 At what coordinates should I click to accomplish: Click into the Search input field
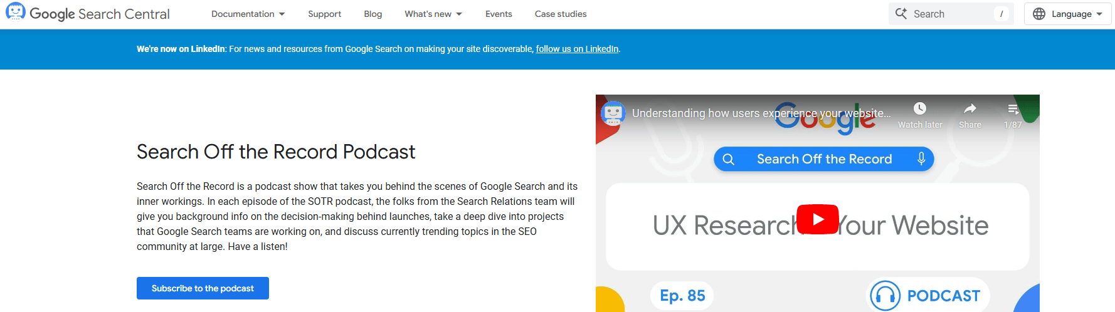coord(950,14)
